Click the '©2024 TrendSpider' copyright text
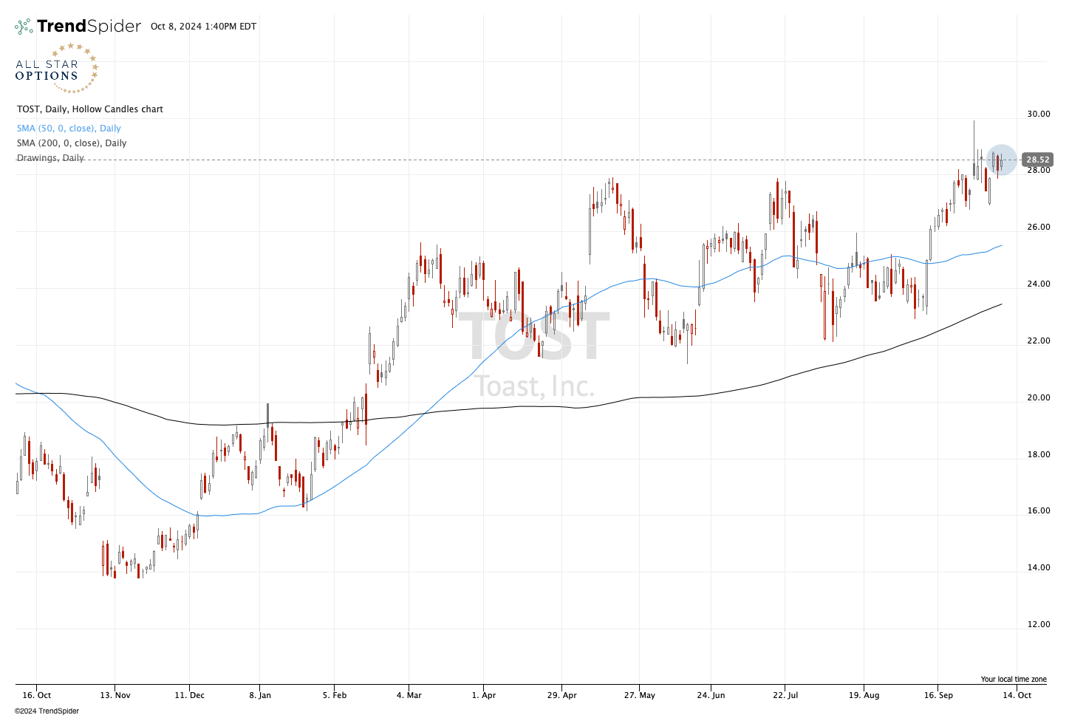Viewport: 1069px width, 718px height. [x=47, y=711]
